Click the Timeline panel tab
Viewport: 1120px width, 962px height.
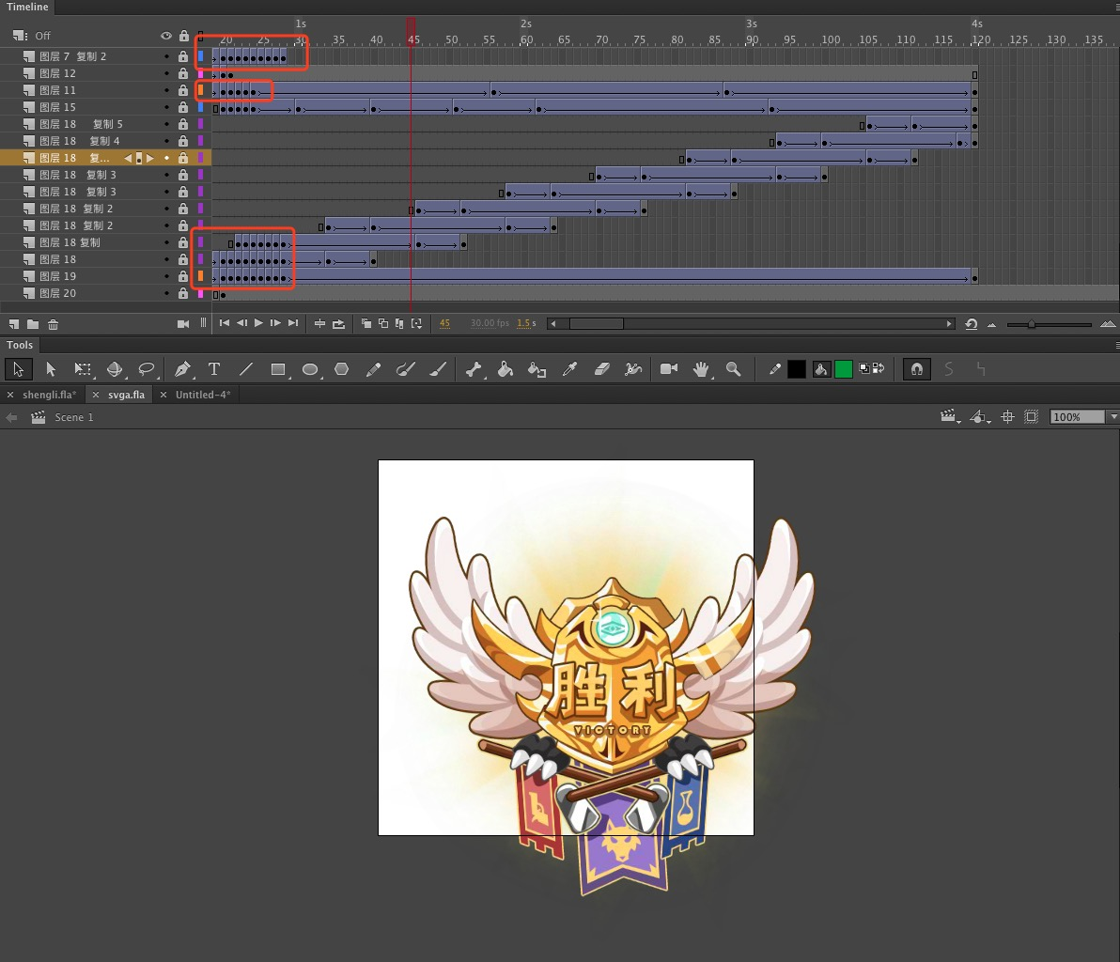27,8
